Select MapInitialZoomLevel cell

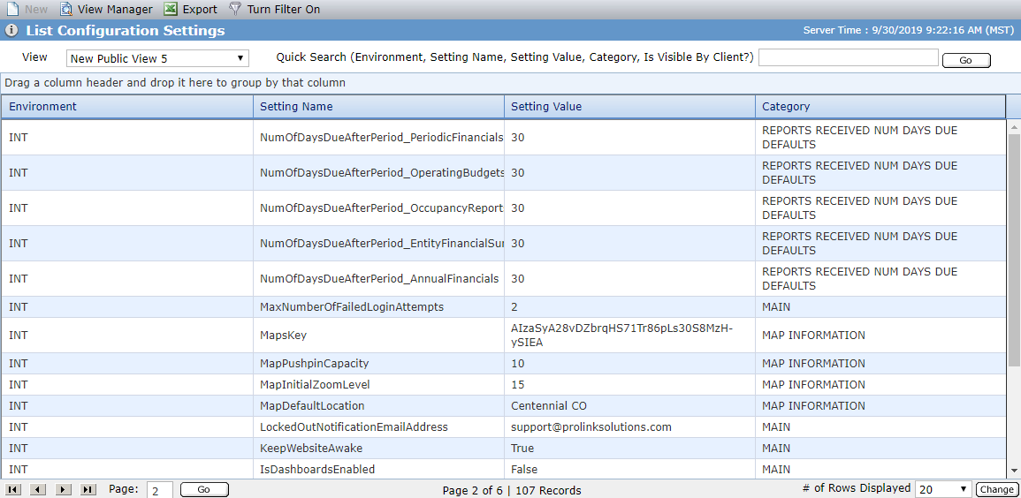(x=378, y=385)
